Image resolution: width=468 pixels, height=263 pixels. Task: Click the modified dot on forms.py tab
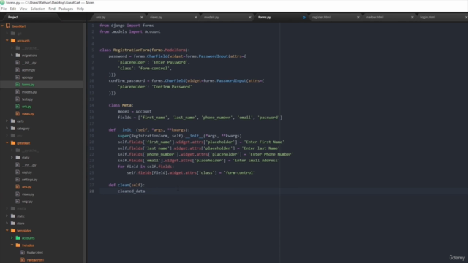pos(304,18)
